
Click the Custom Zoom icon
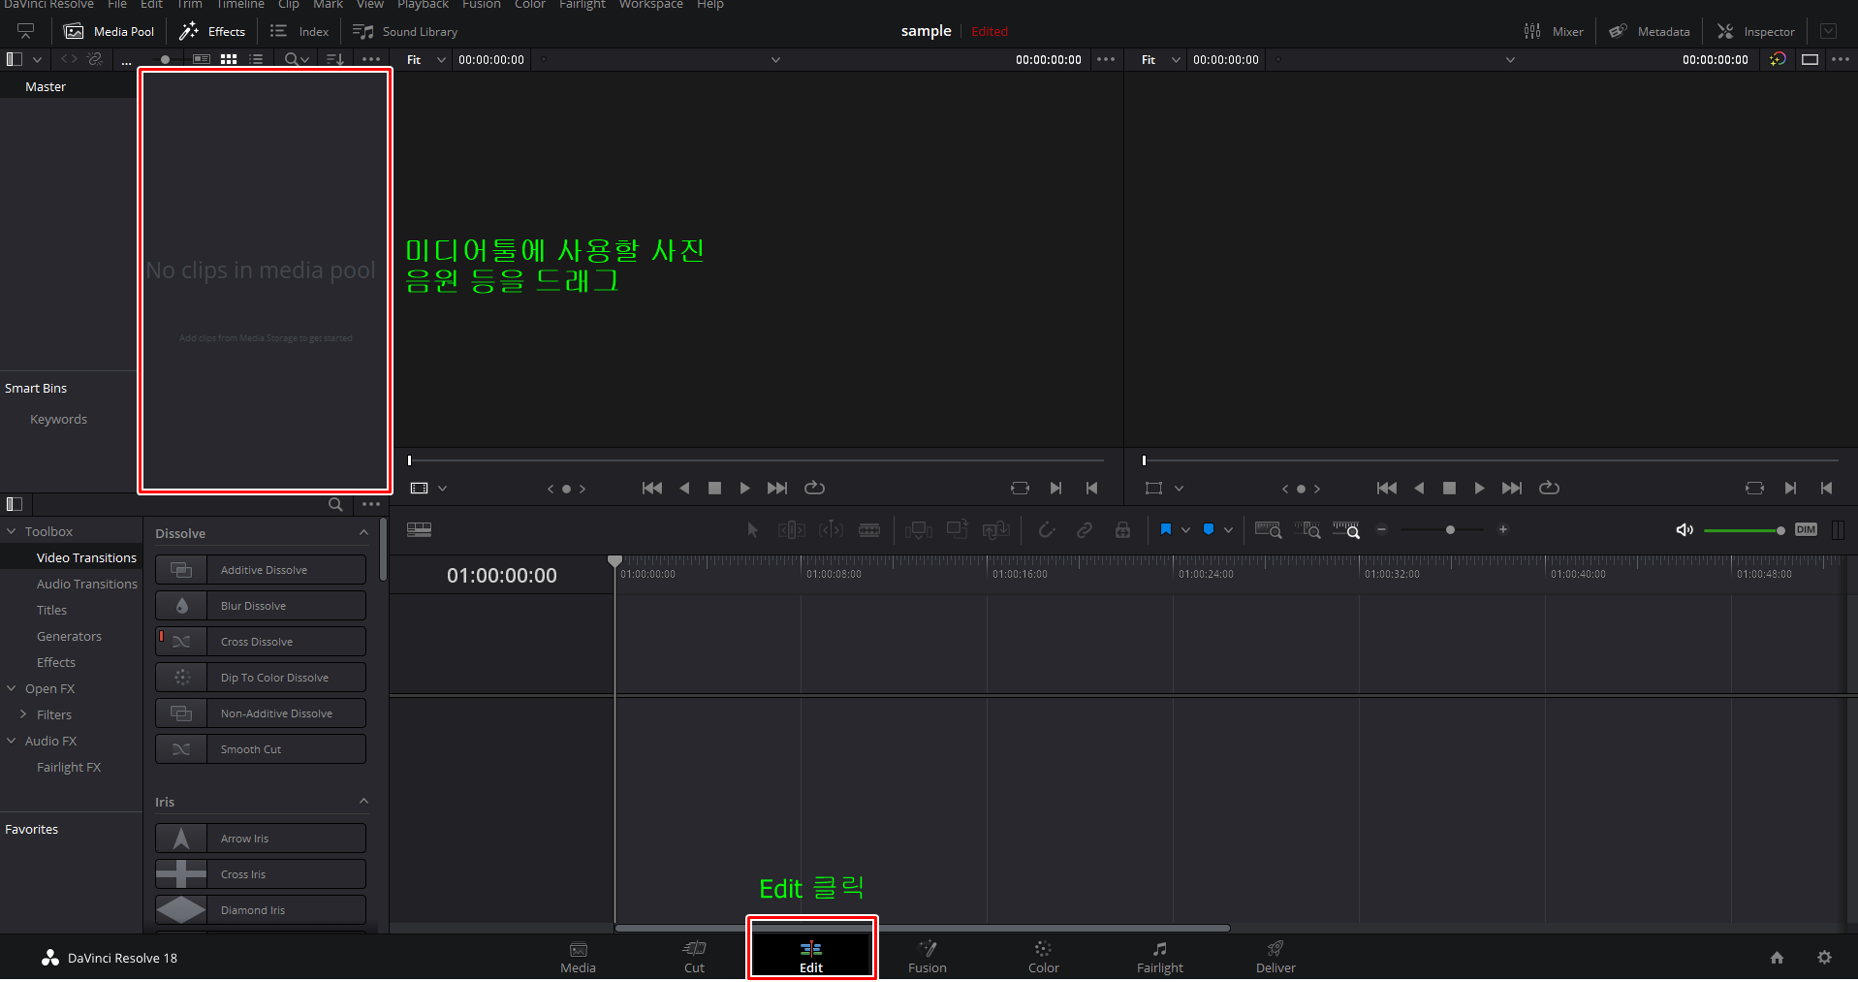(x=1346, y=529)
